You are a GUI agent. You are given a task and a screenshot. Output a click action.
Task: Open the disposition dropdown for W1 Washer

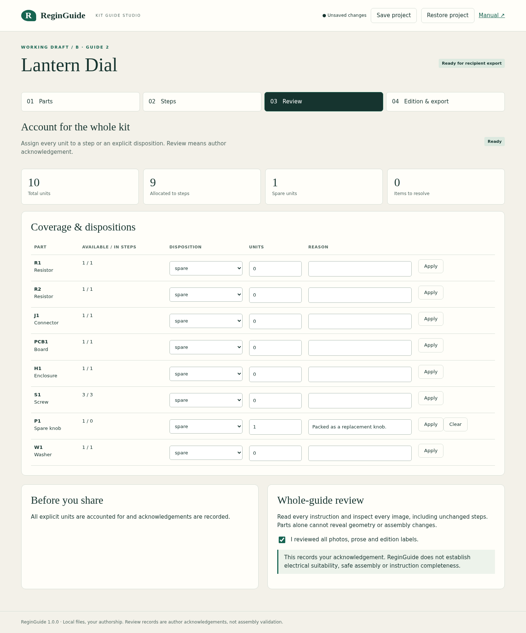coord(206,453)
